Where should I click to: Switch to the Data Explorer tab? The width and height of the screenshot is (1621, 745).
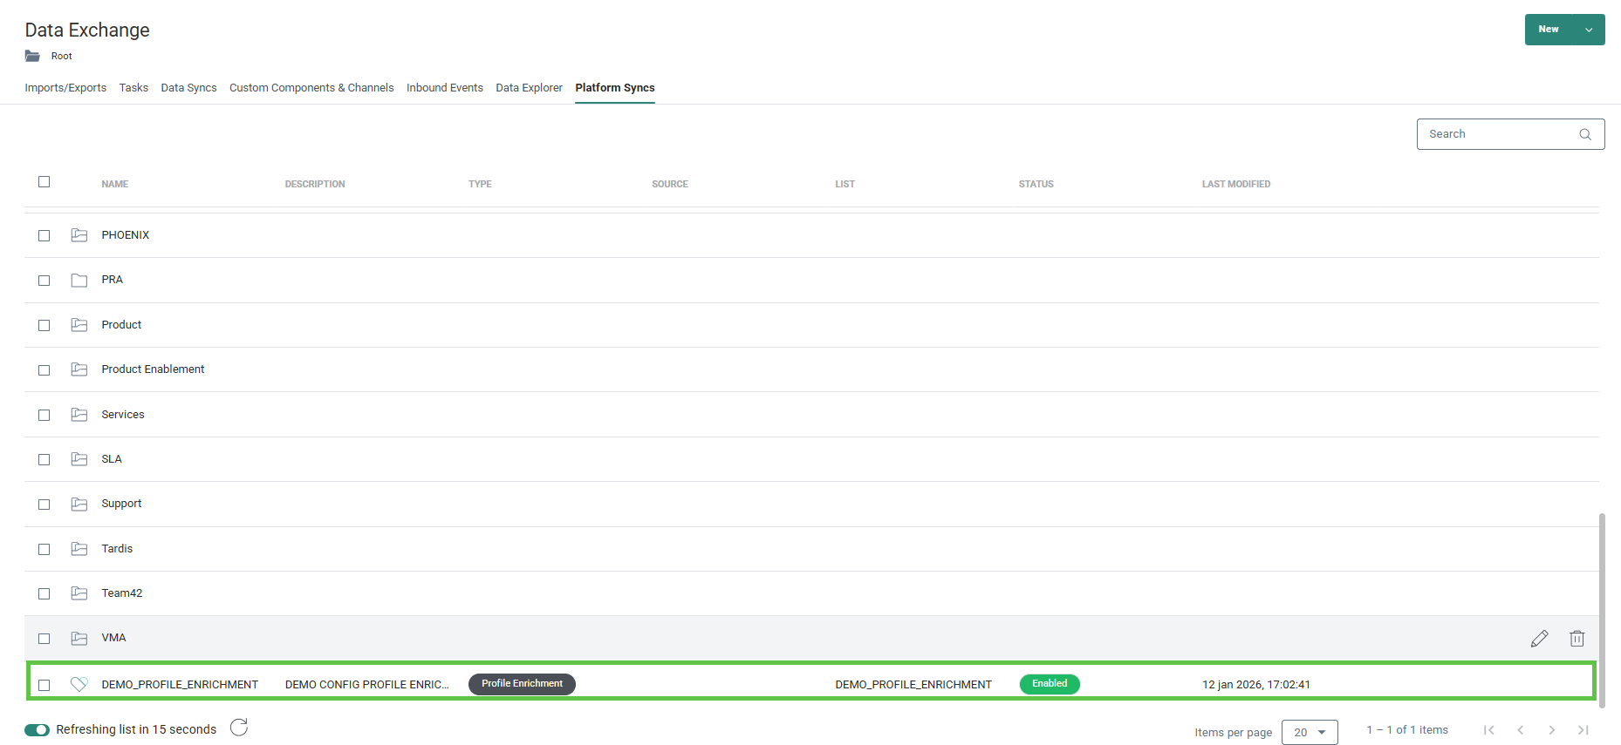pyautogui.click(x=529, y=88)
